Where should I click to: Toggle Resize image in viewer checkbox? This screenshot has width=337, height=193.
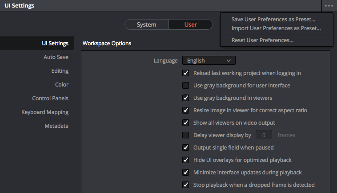(186, 110)
